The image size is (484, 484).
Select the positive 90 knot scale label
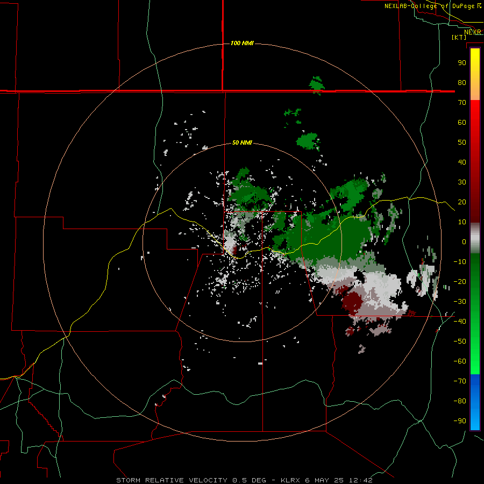click(x=462, y=63)
